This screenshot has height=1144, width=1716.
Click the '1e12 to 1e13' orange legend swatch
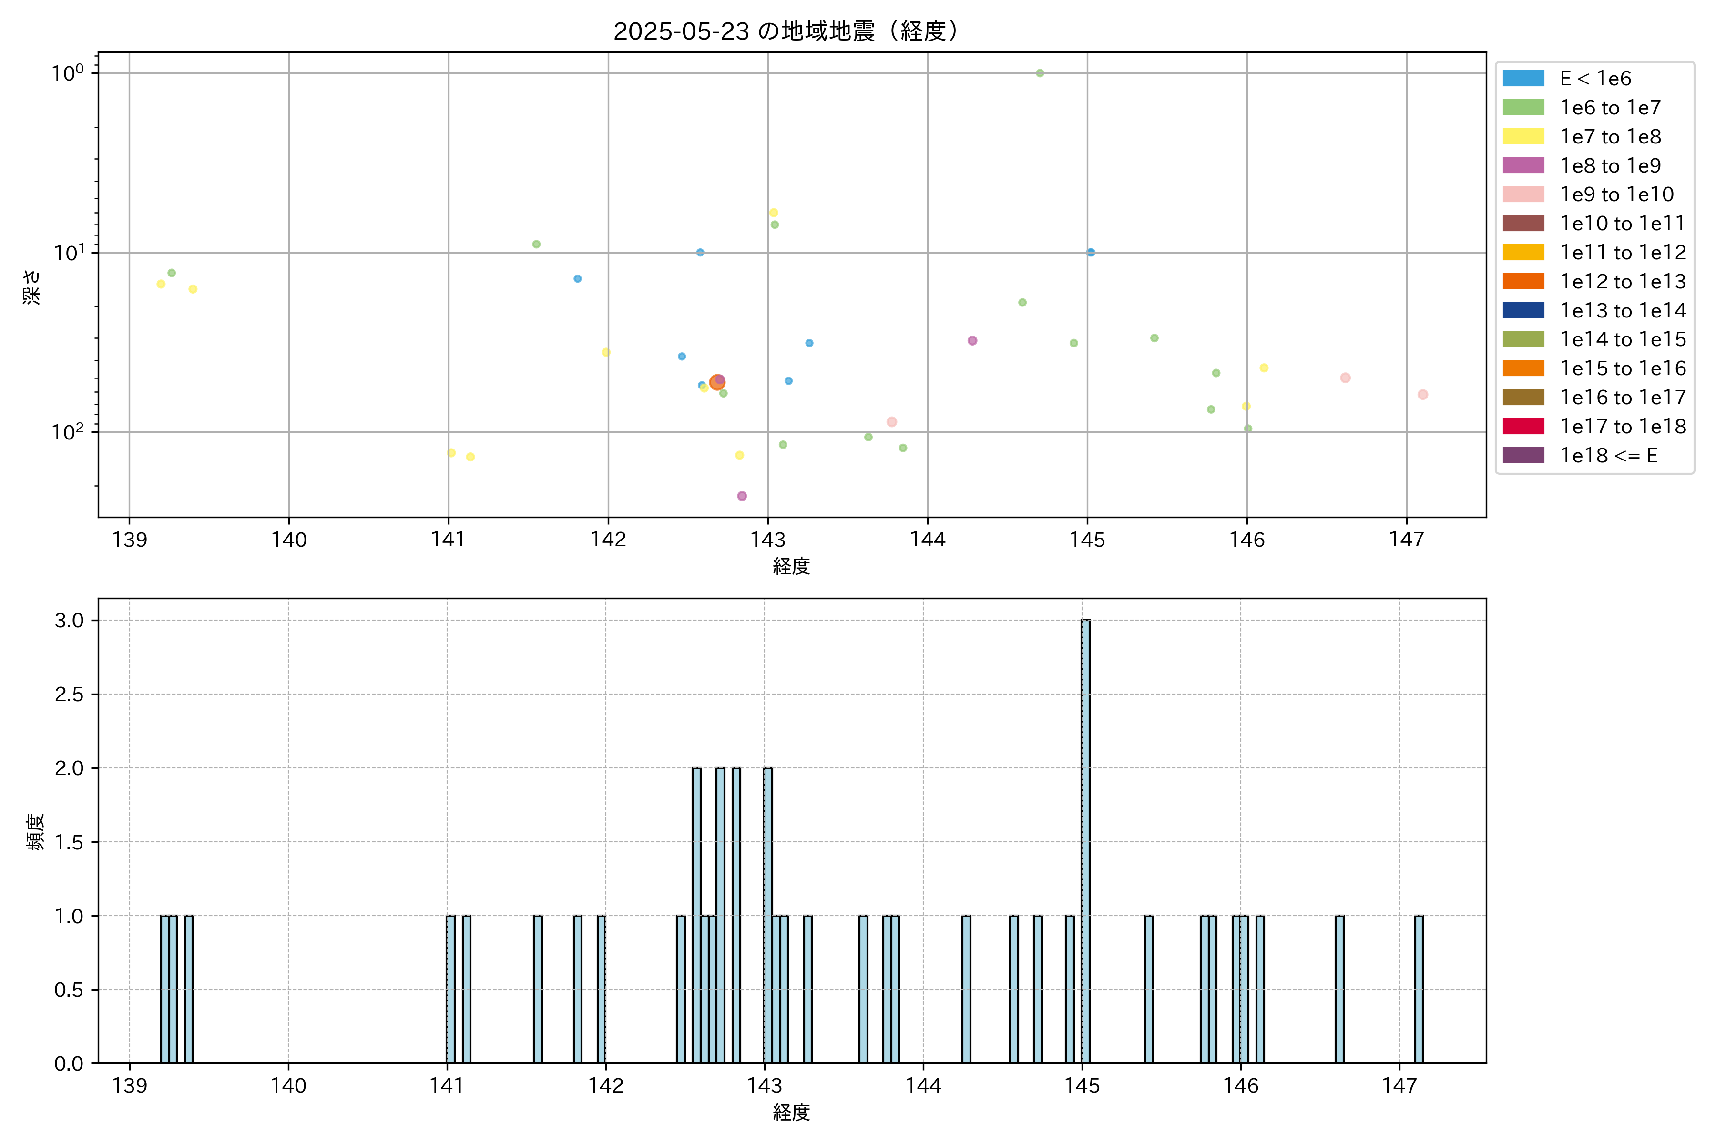pyautogui.click(x=1522, y=281)
